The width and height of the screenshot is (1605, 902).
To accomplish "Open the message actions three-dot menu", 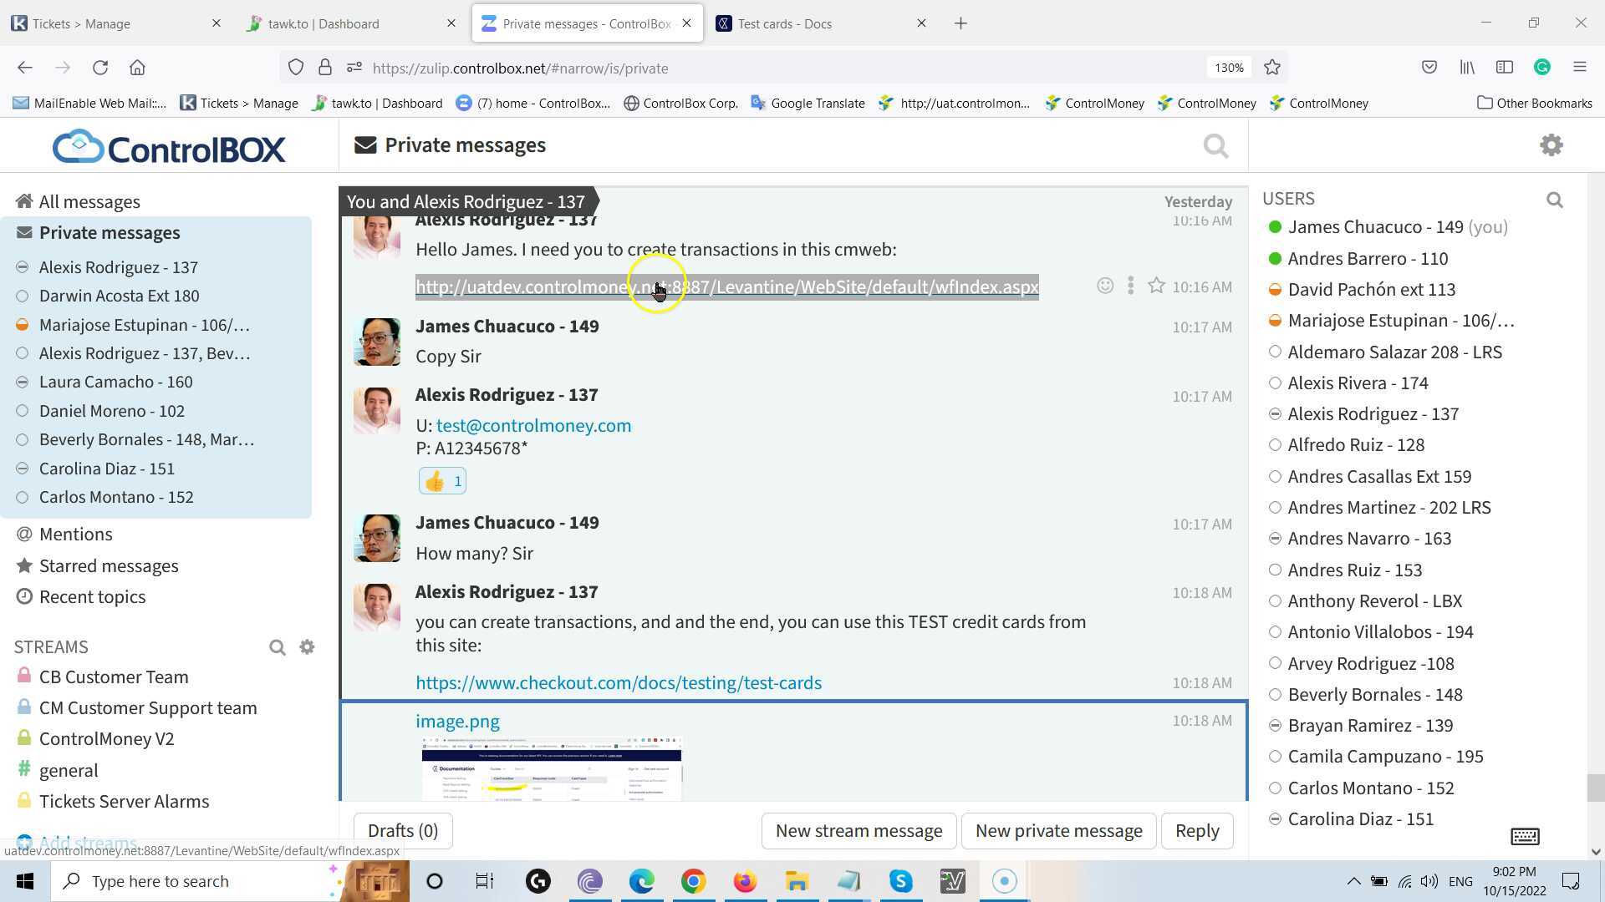I will pos(1130,286).
